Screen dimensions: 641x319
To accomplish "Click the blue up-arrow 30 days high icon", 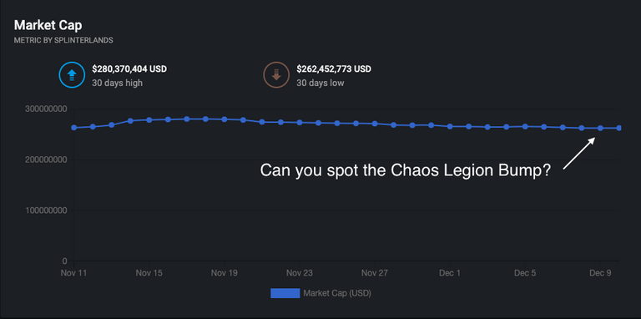I will [72, 75].
